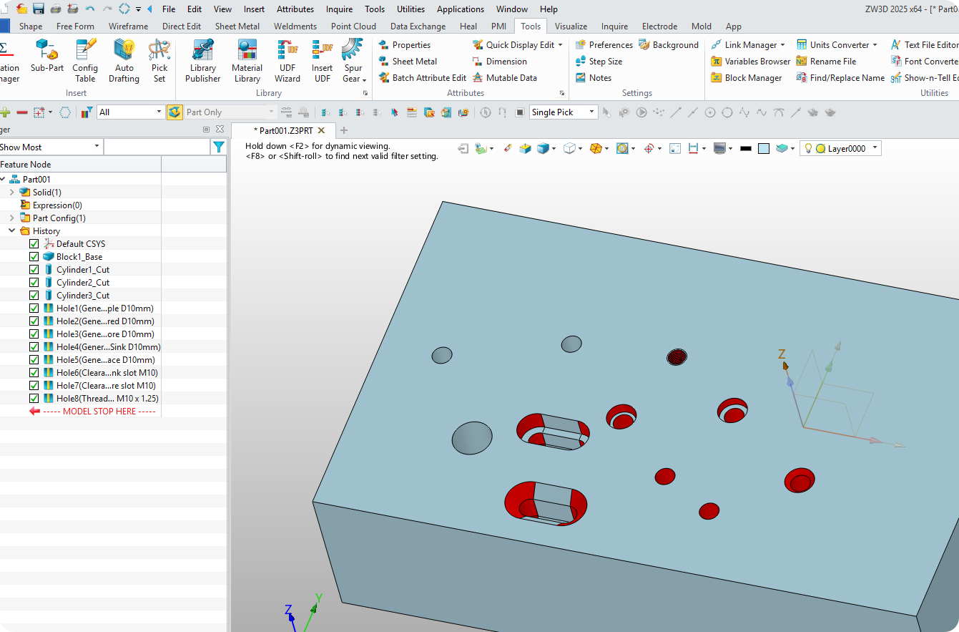This screenshot has height=632, width=959.
Task: Click the Pick Set tool
Action: pyautogui.click(x=159, y=60)
